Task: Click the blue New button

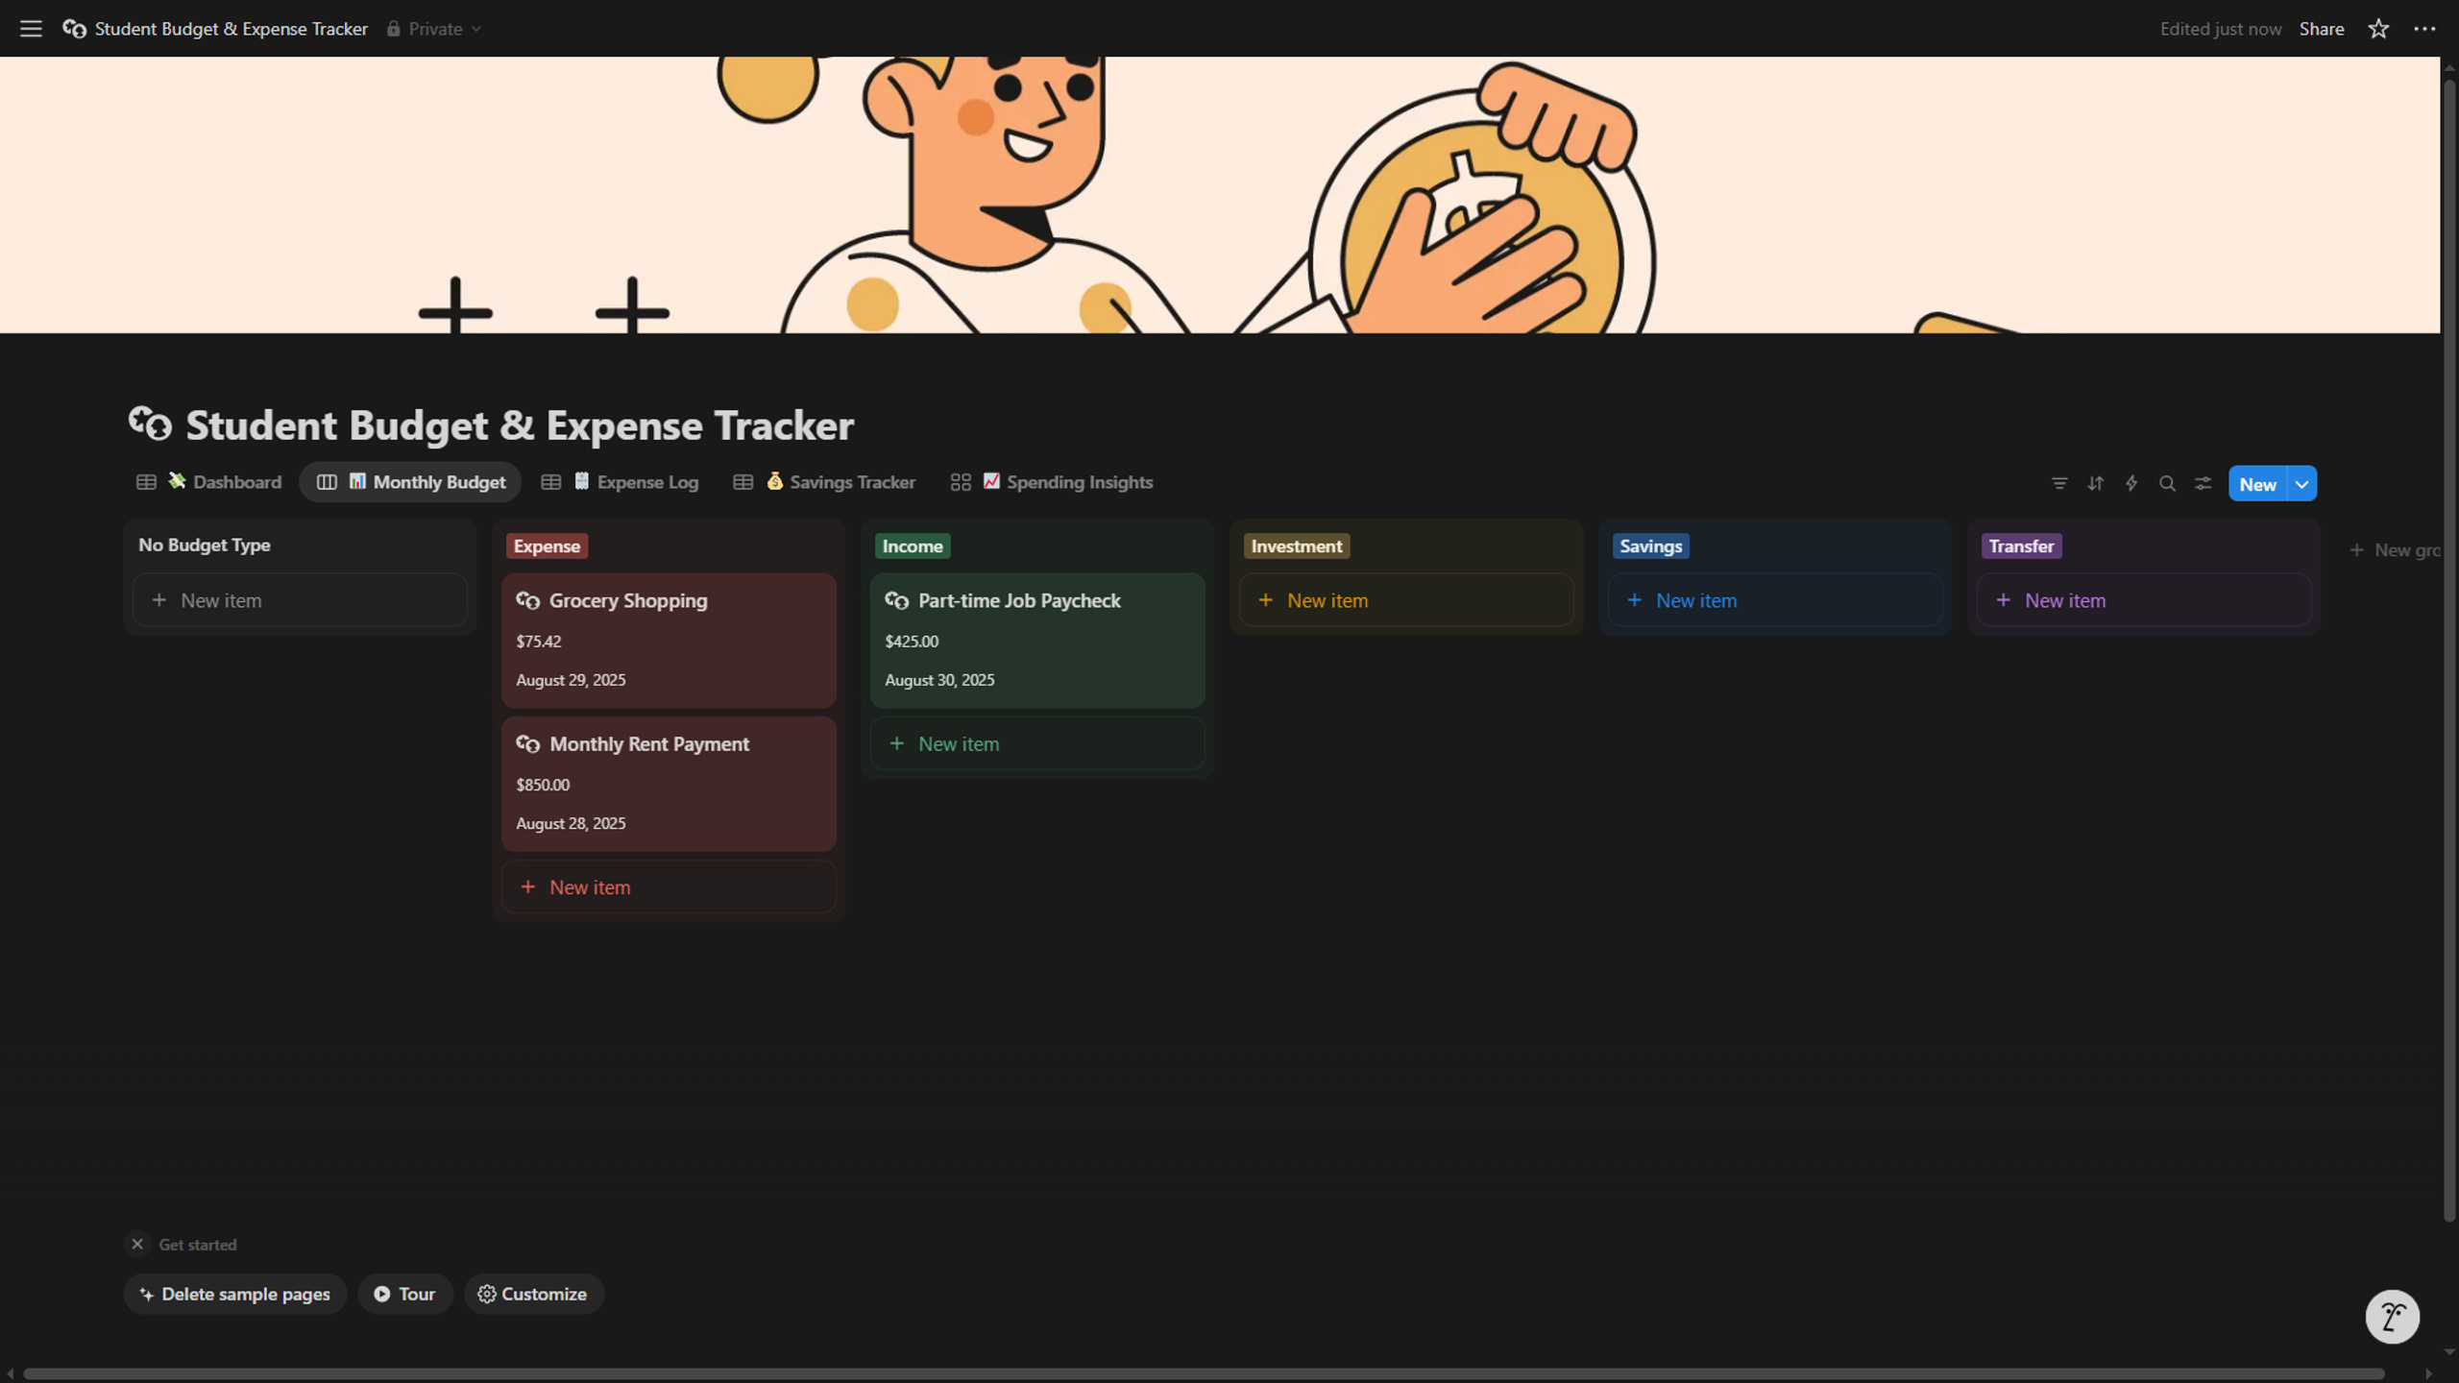Action: [2257, 484]
